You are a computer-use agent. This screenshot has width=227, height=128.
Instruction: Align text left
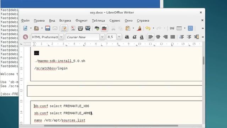tap(150, 37)
